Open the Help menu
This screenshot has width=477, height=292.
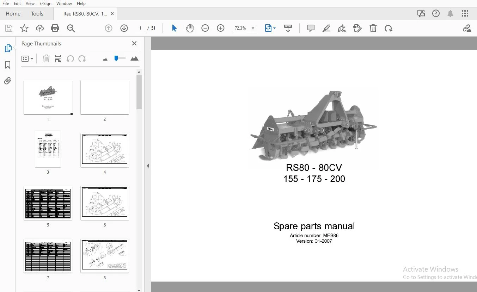coord(81,4)
